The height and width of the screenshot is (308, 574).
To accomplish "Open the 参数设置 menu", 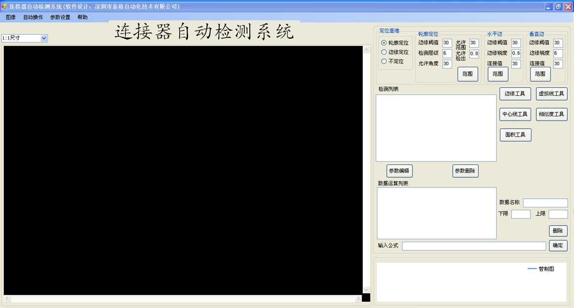I will point(60,17).
